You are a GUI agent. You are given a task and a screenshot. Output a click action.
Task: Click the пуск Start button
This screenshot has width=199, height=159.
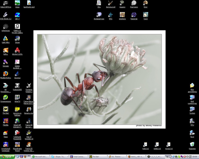pyautogui.click(x=7, y=157)
